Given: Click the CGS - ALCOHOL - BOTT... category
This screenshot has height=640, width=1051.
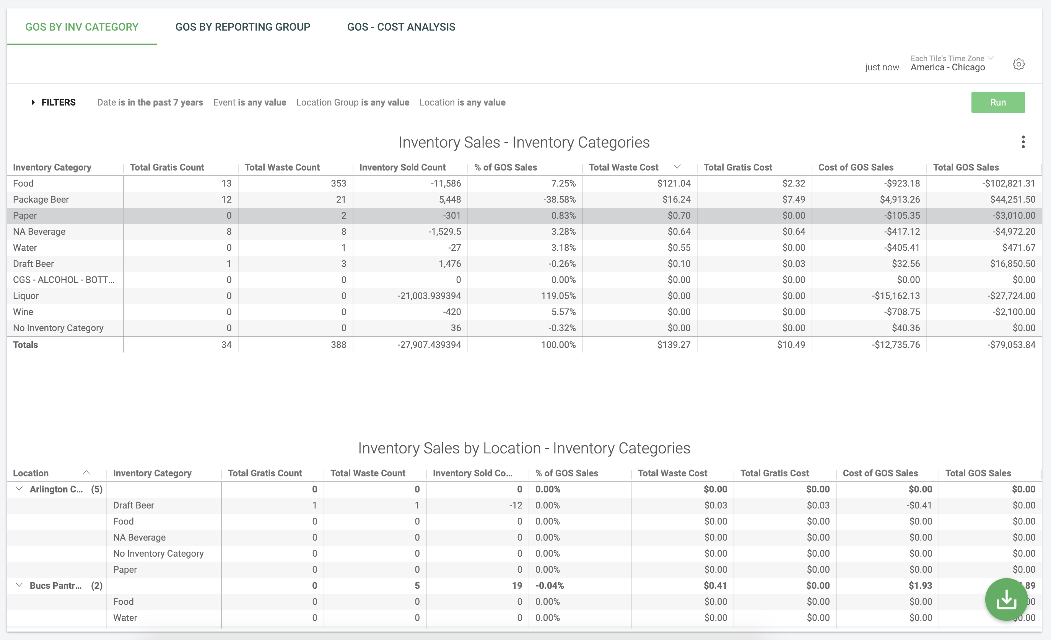Looking at the screenshot, I should (x=63, y=280).
